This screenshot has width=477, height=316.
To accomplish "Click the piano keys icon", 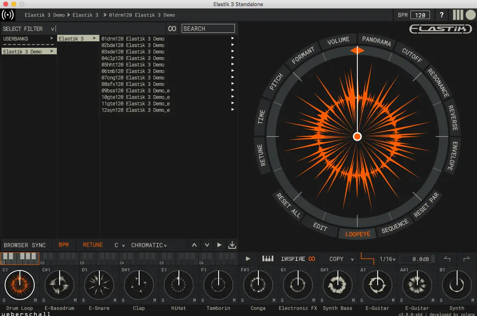I will click(x=268, y=258).
